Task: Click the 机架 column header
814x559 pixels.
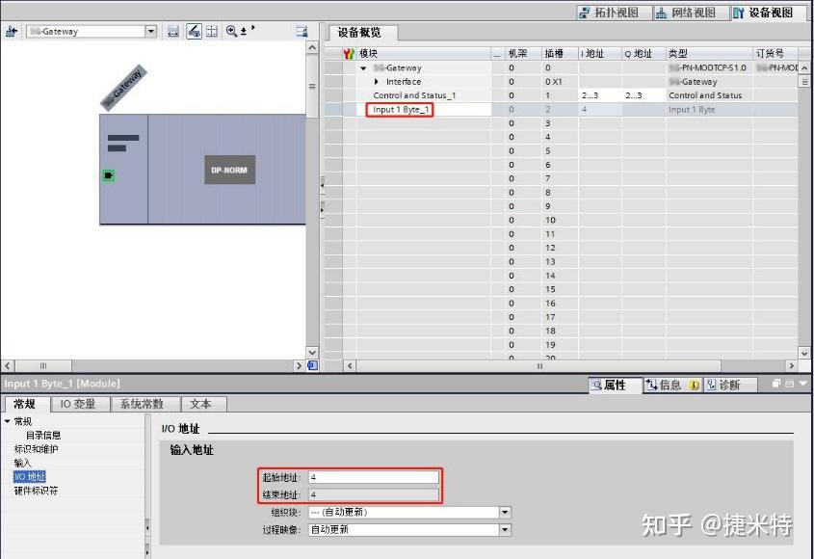Action: point(523,54)
